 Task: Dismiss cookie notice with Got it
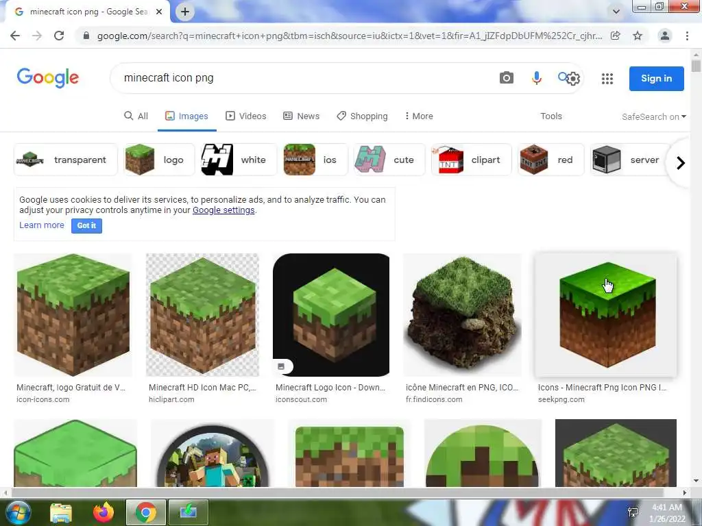86,226
